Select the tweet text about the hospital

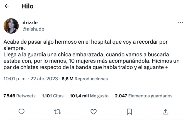coord(91,55)
